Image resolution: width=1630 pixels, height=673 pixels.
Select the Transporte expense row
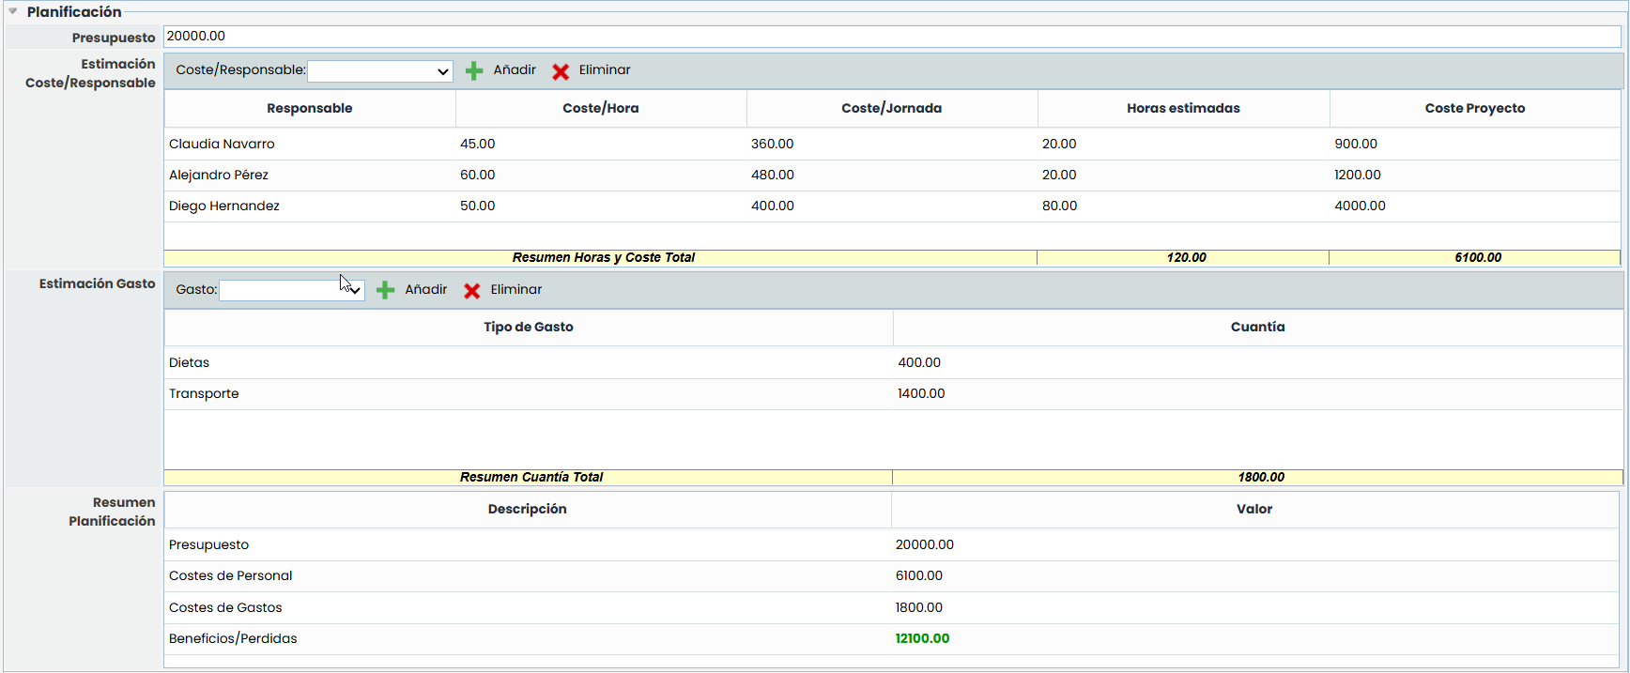(x=204, y=394)
